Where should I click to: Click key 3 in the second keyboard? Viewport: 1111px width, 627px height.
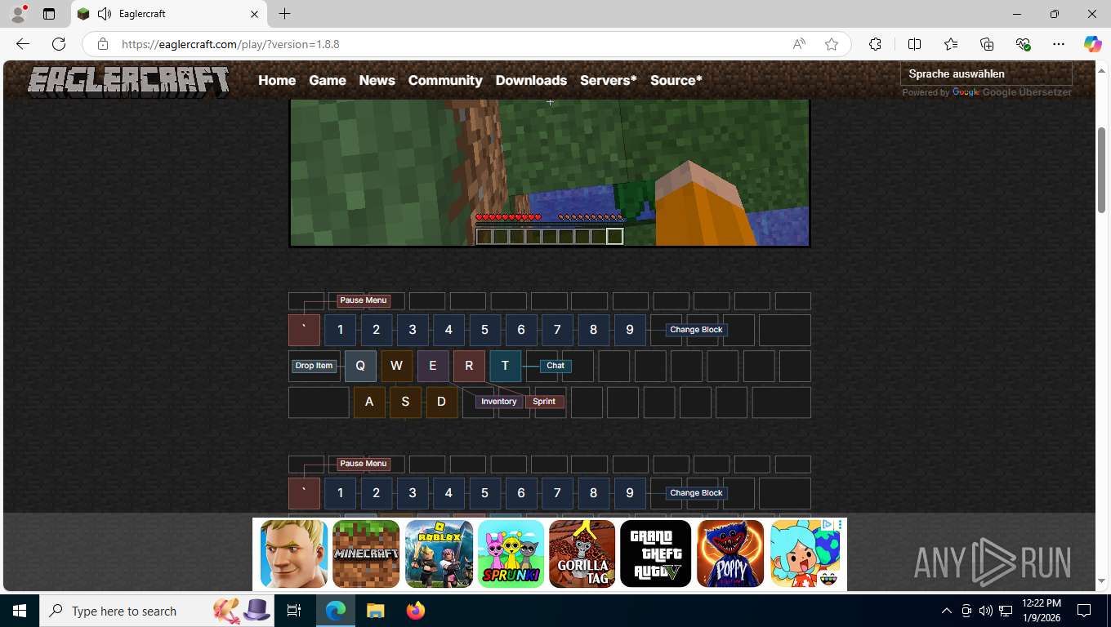pos(413,493)
